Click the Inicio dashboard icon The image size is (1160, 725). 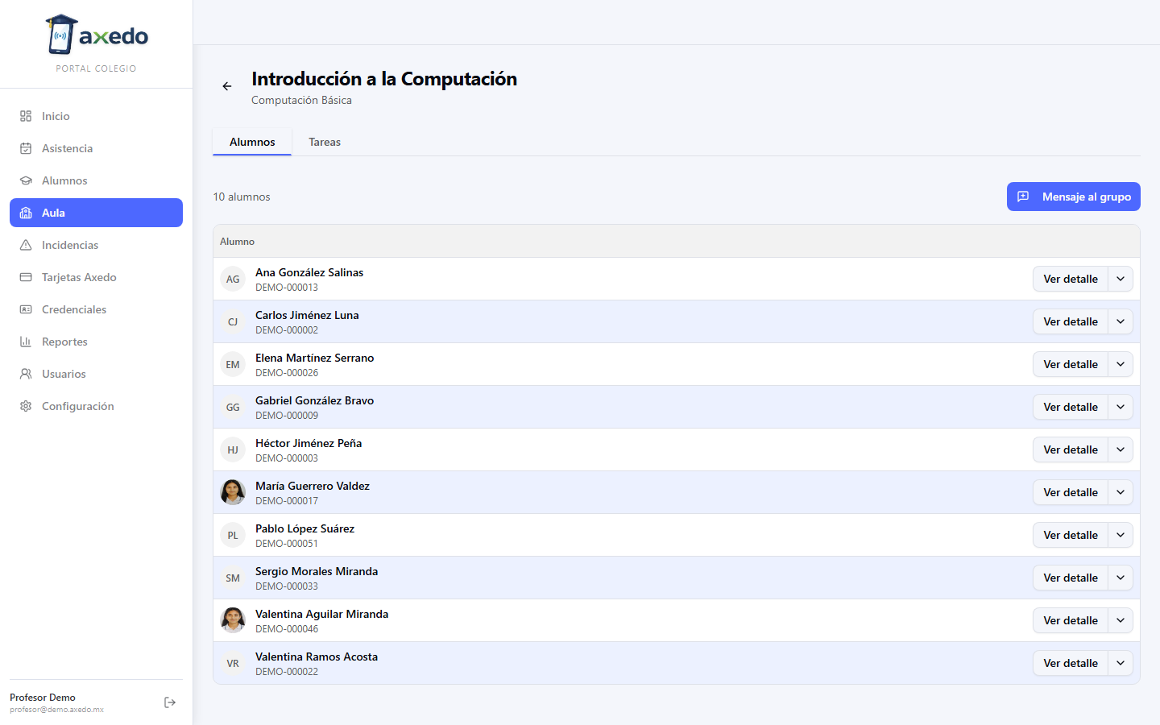(x=26, y=116)
